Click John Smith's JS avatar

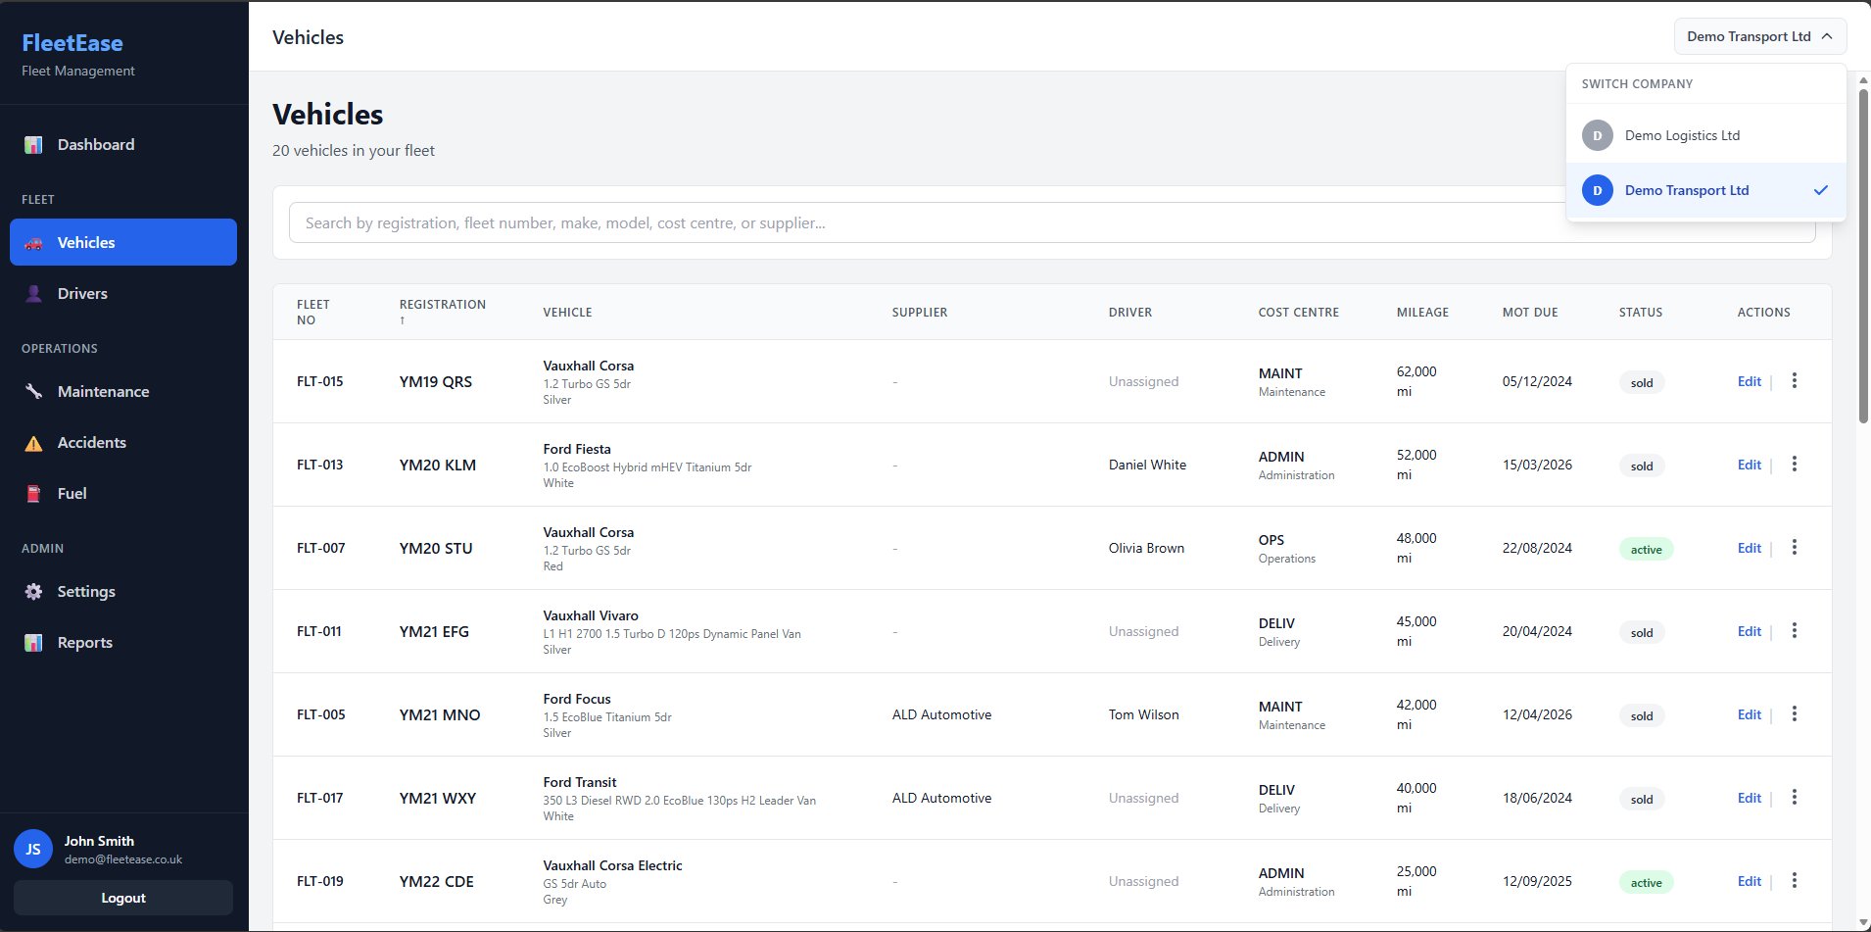click(x=32, y=848)
